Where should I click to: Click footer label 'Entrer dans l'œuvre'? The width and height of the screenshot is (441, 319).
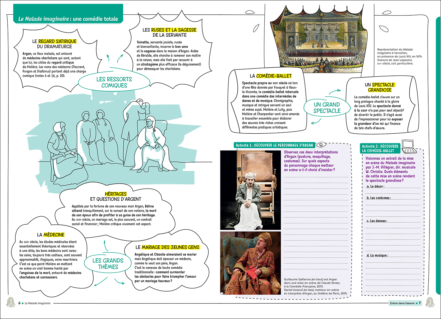tap(402, 303)
